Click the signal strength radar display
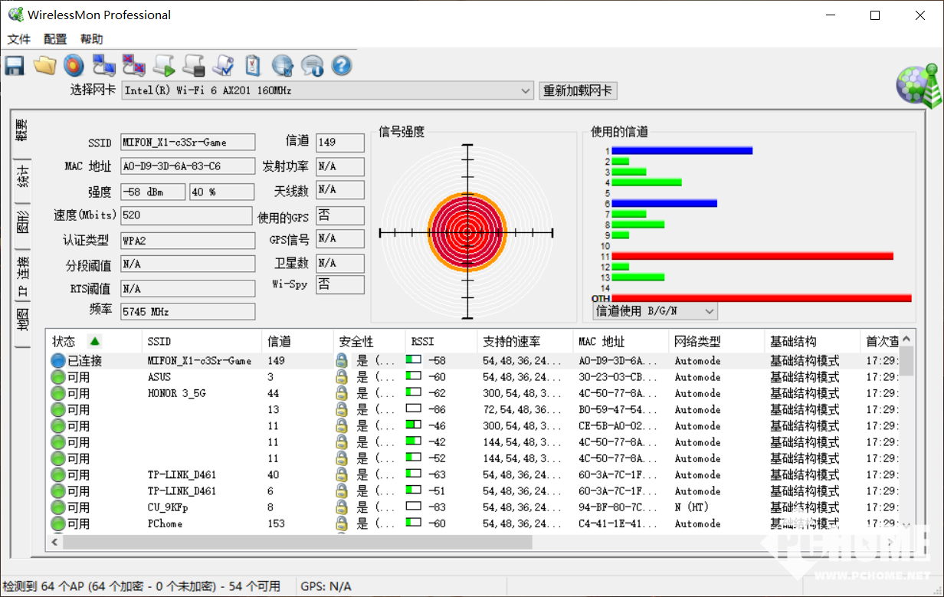Screen dimensions: 944x597 point(467,231)
